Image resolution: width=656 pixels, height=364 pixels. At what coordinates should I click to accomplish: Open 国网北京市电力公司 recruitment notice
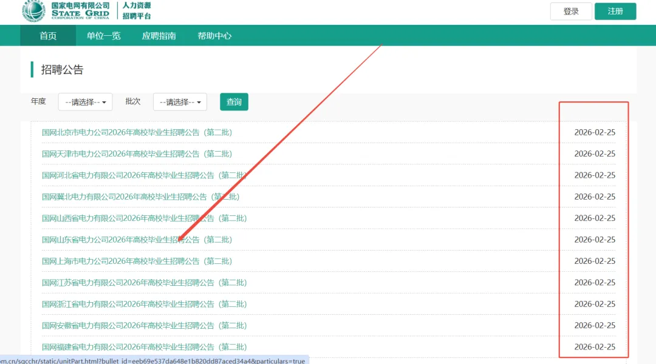coord(137,132)
